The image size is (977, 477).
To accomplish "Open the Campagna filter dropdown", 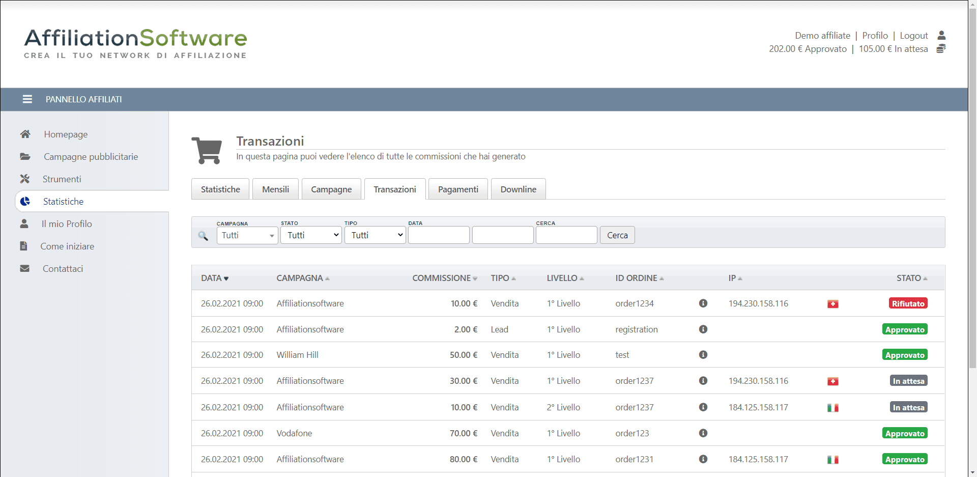I will [x=247, y=235].
